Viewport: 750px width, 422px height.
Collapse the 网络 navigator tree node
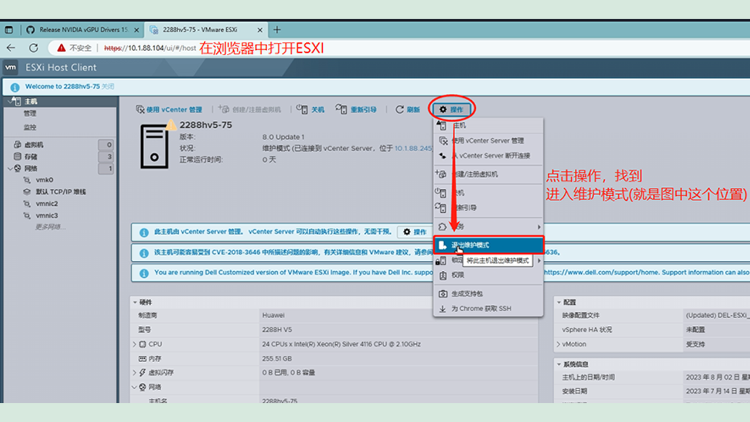pos(9,169)
